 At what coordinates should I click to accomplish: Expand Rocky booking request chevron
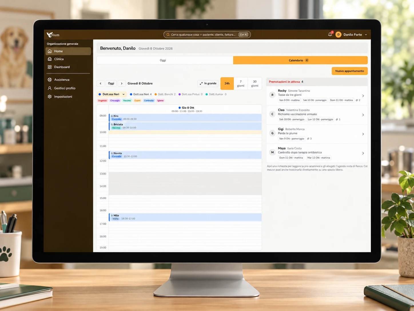click(x=363, y=96)
